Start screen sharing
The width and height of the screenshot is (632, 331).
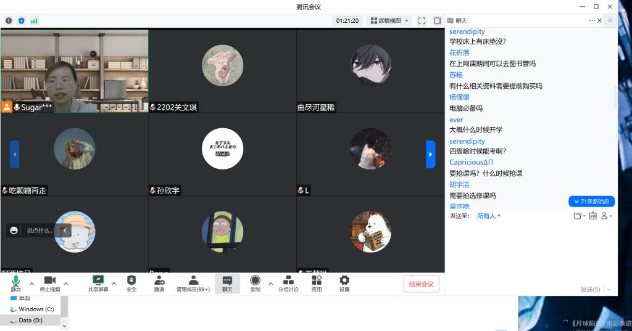98,284
